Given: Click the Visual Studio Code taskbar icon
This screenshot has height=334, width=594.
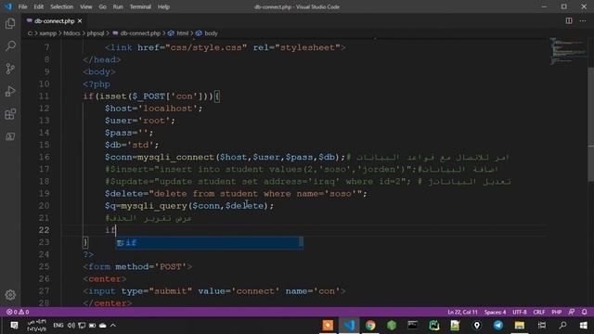Looking at the screenshot, I should (349, 326).
